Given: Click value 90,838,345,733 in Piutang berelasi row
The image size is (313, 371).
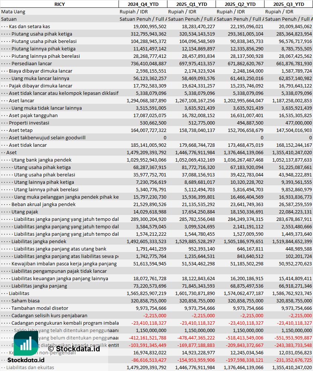Looking at the screenshot, I should tap(247, 41).
